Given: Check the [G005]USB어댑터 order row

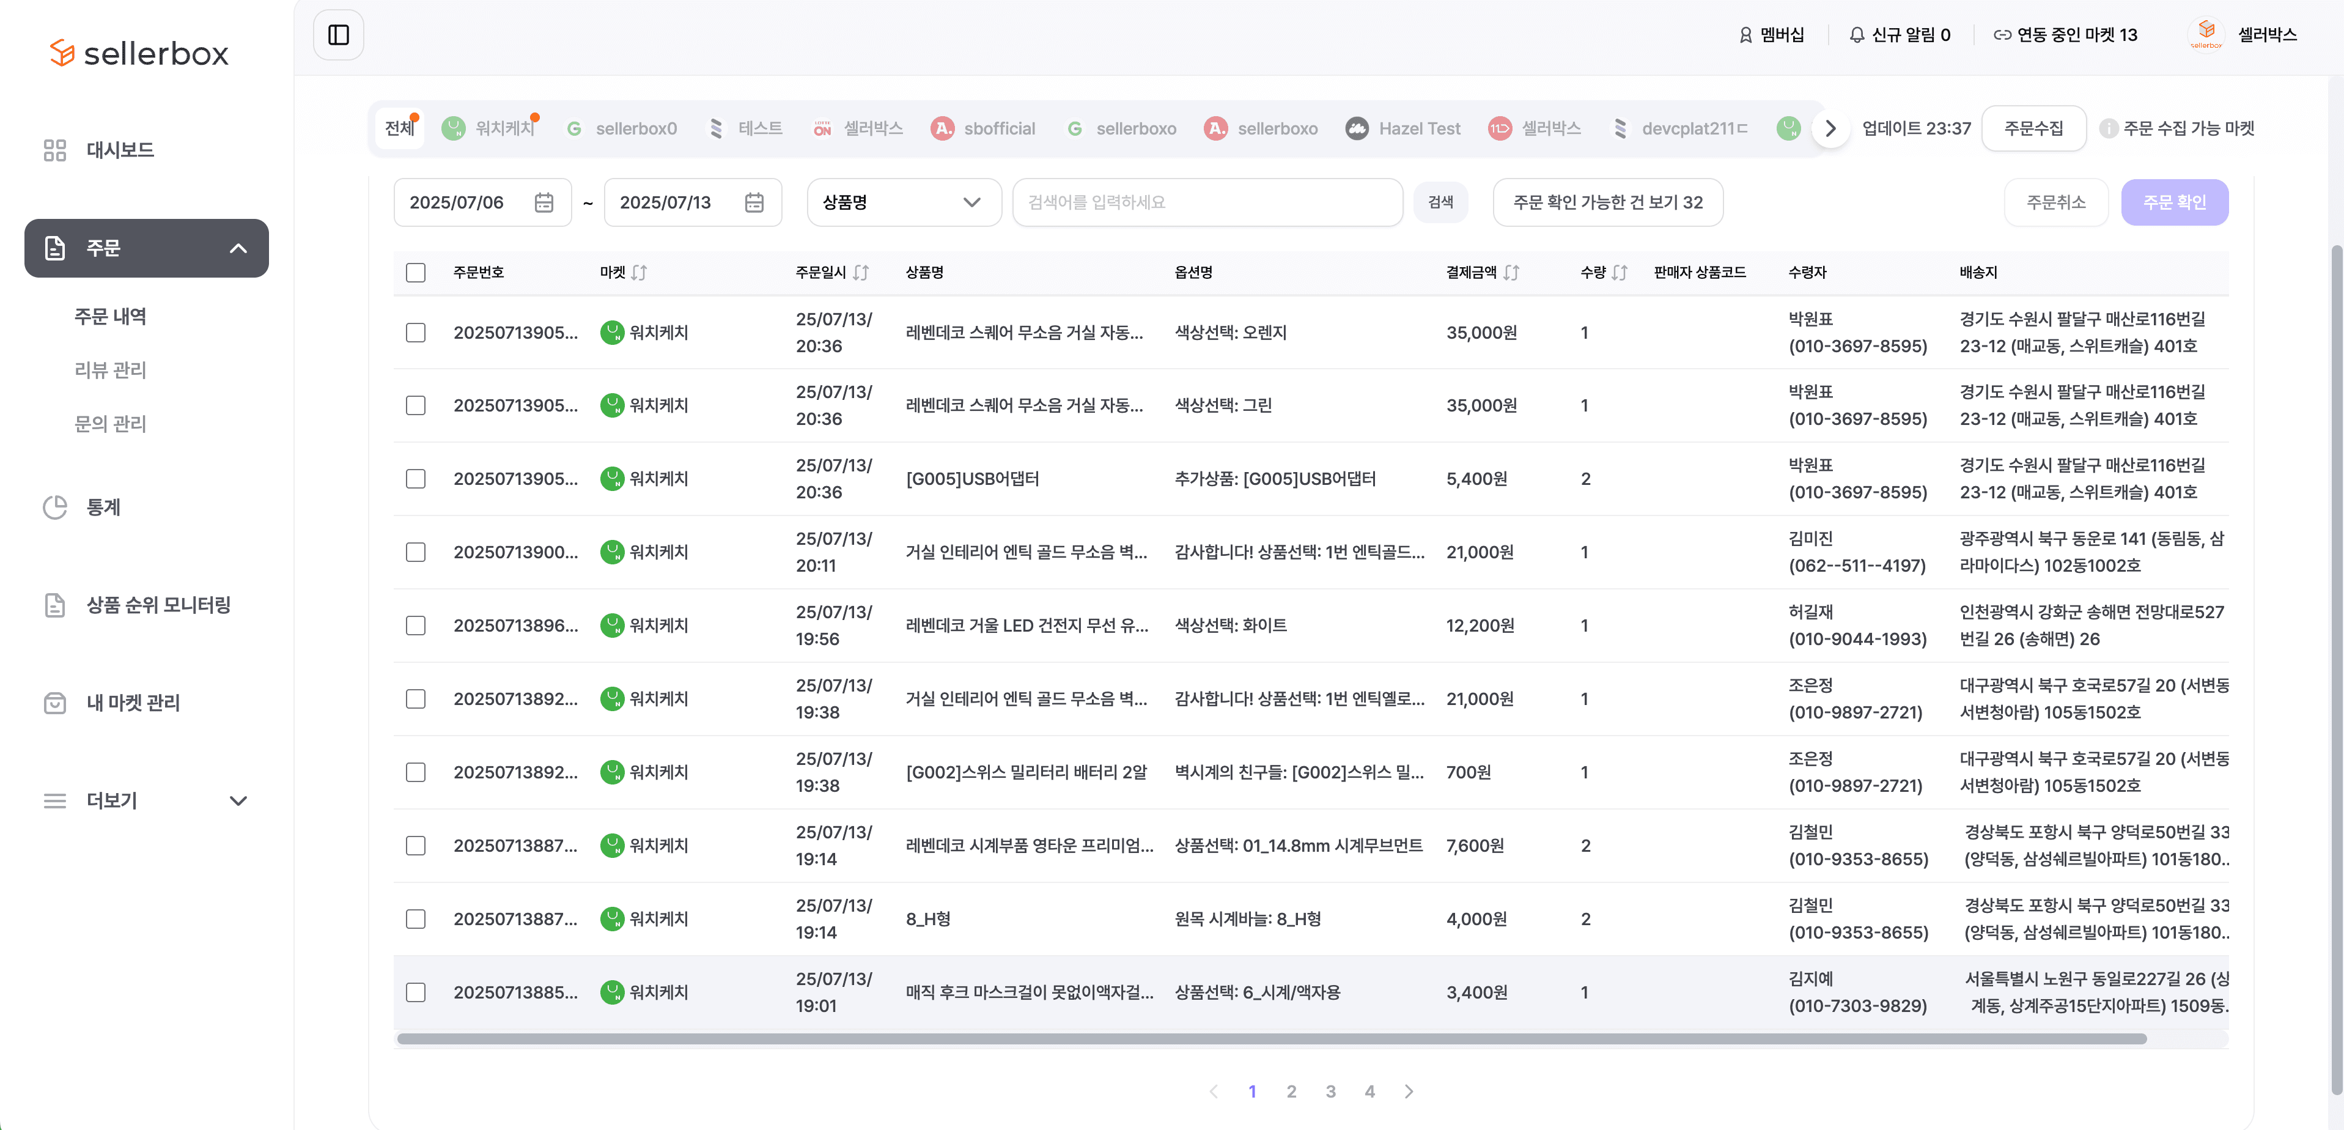Looking at the screenshot, I should (x=415, y=479).
